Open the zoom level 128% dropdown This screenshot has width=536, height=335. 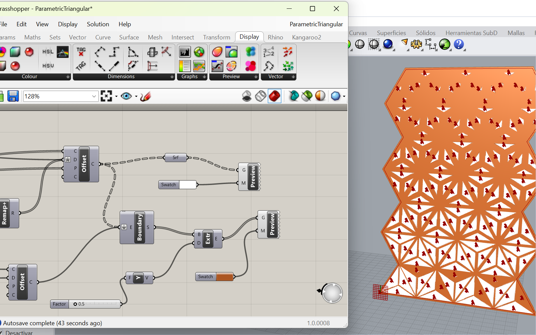(x=94, y=96)
